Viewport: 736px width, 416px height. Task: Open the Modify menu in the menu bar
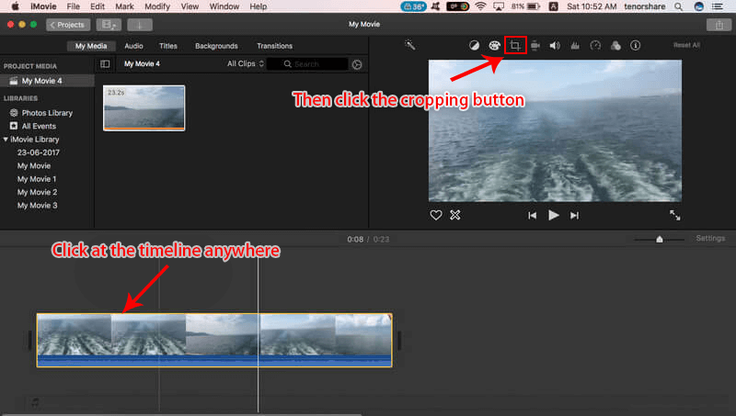tap(157, 6)
